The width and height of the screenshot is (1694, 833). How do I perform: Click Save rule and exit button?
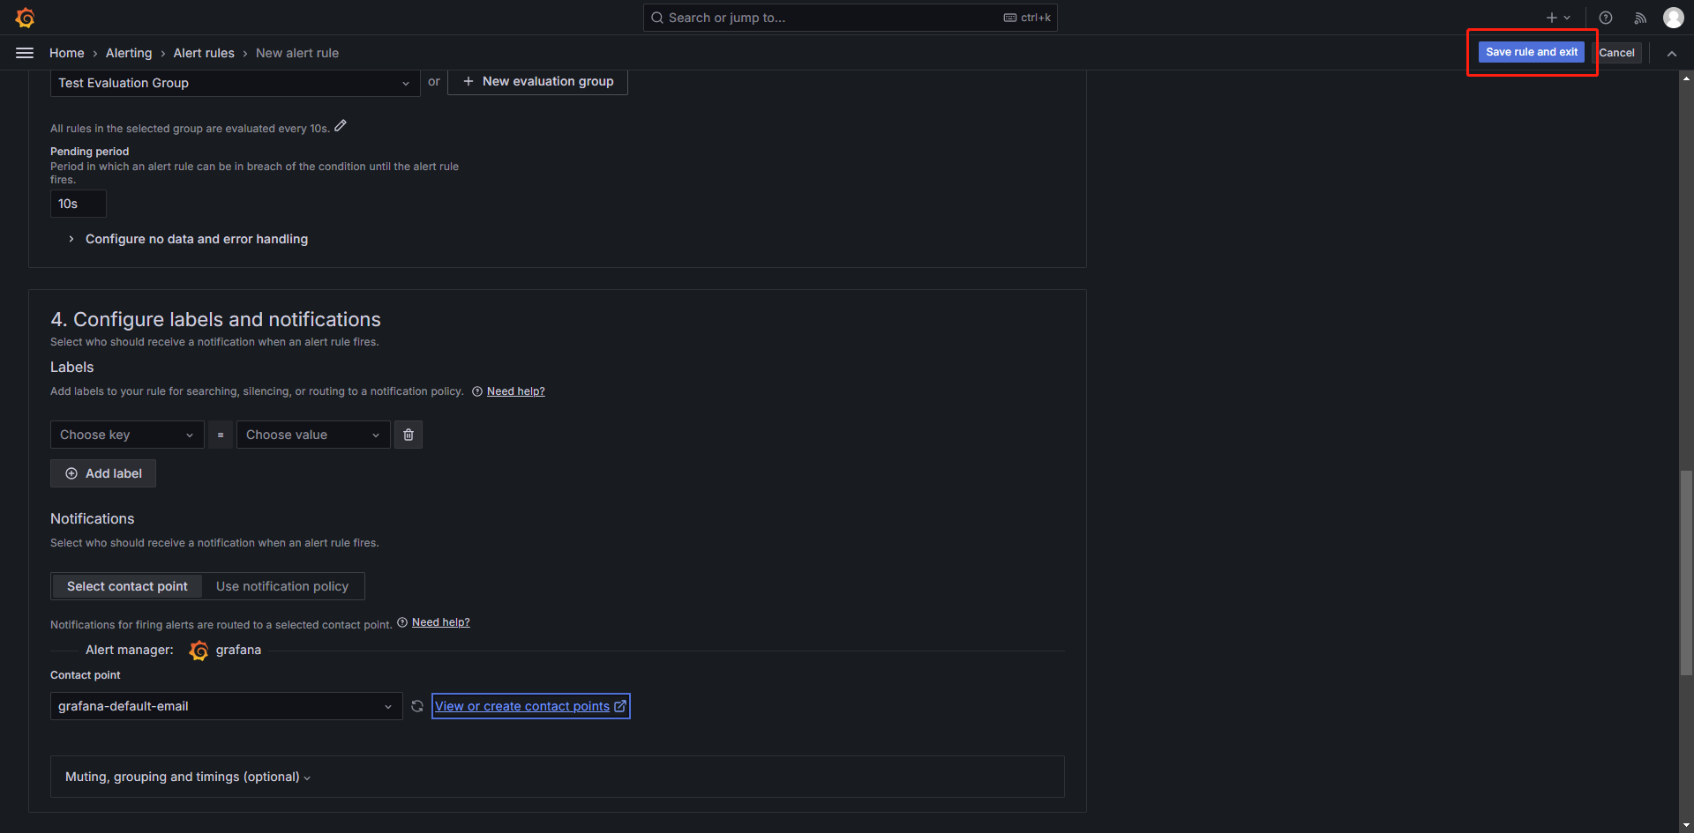[1531, 52]
